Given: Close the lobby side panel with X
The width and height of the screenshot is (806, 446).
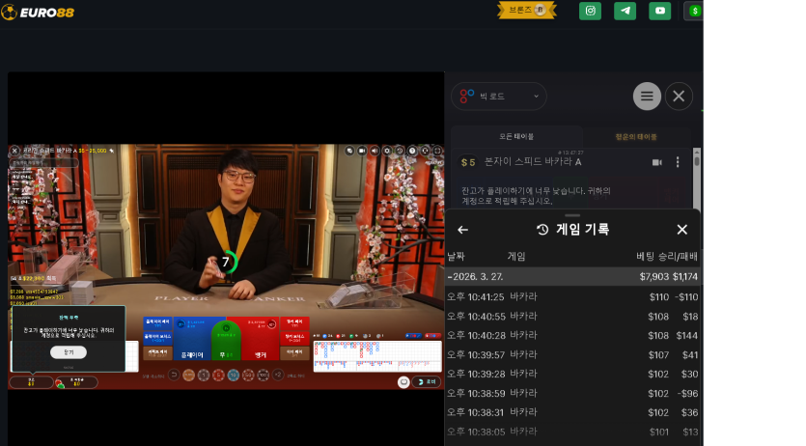Looking at the screenshot, I should pyautogui.click(x=679, y=97).
